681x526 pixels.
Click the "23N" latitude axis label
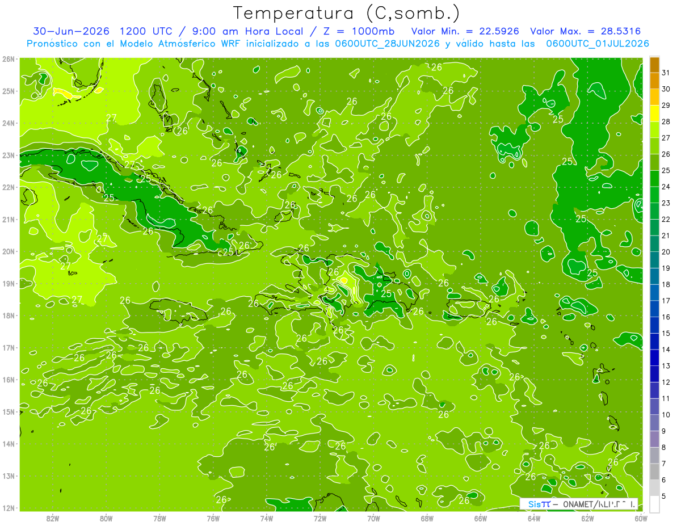click(9, 155)
